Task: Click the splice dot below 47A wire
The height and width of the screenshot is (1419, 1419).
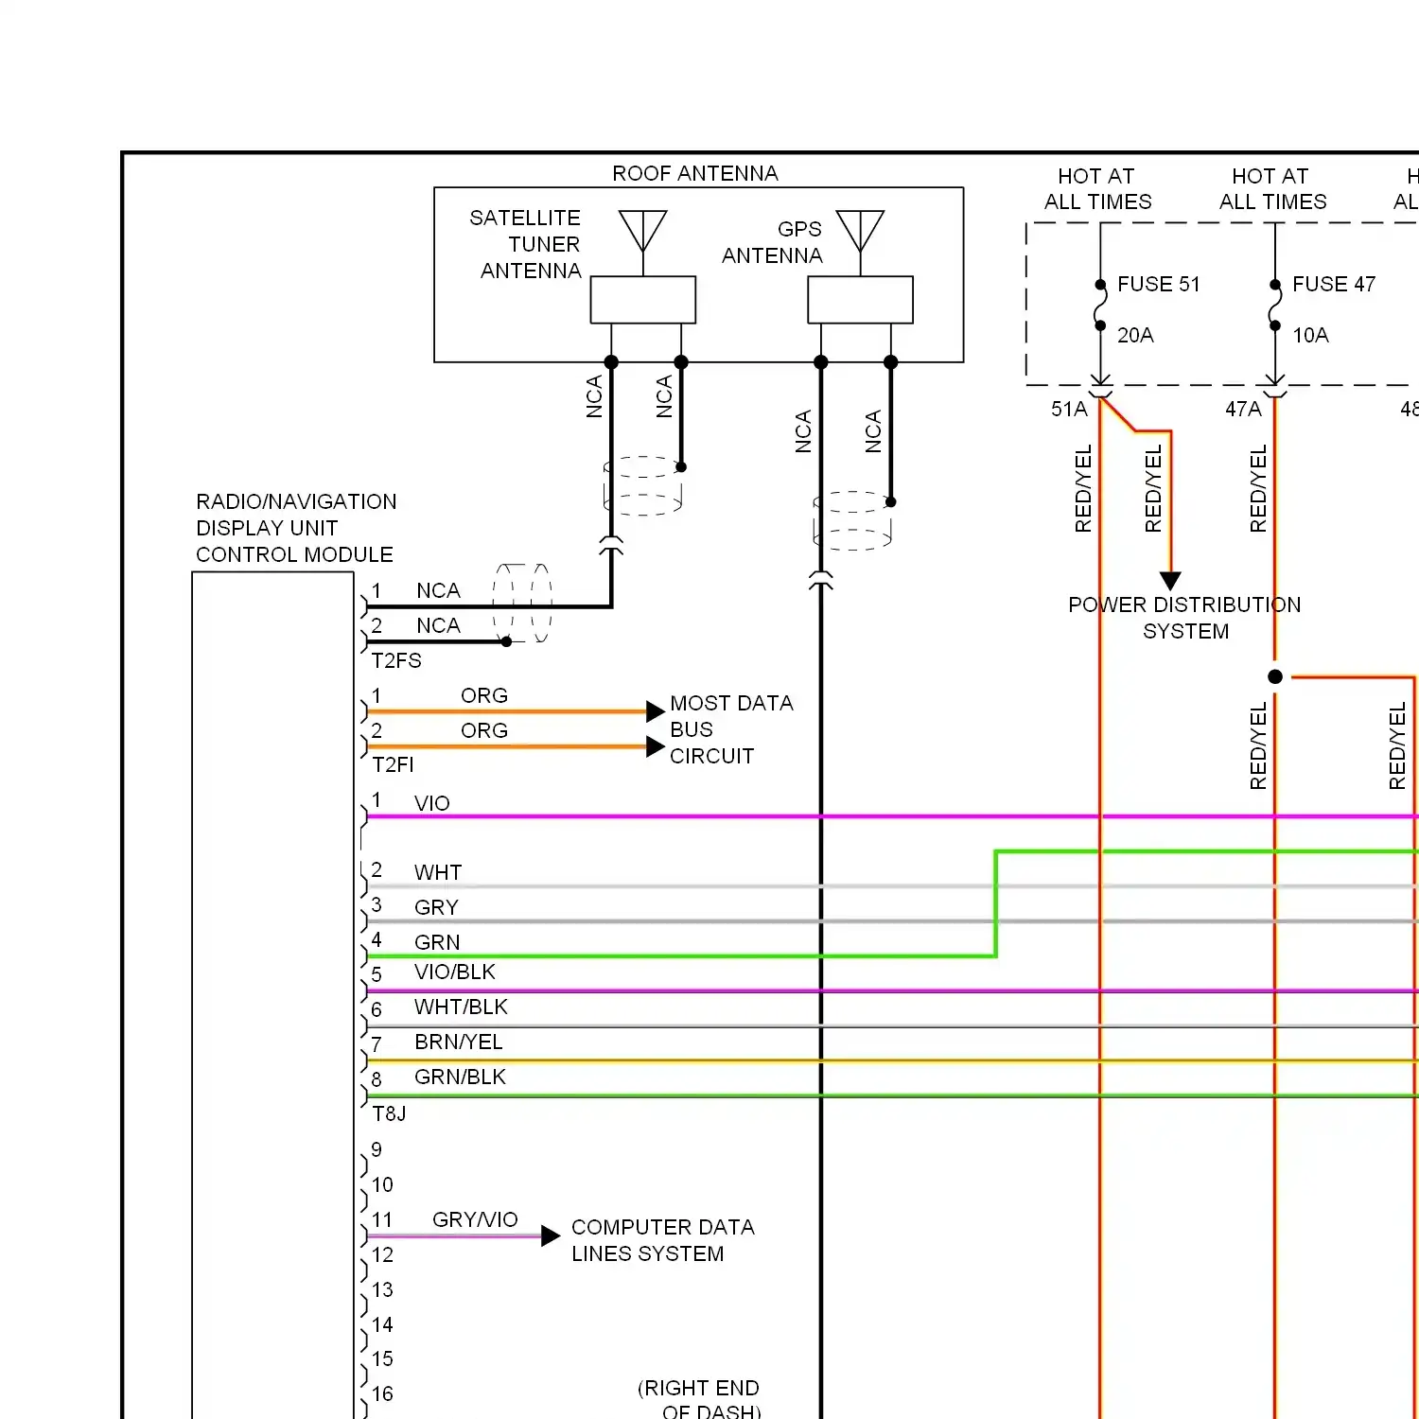Action: pos(1275,676)
